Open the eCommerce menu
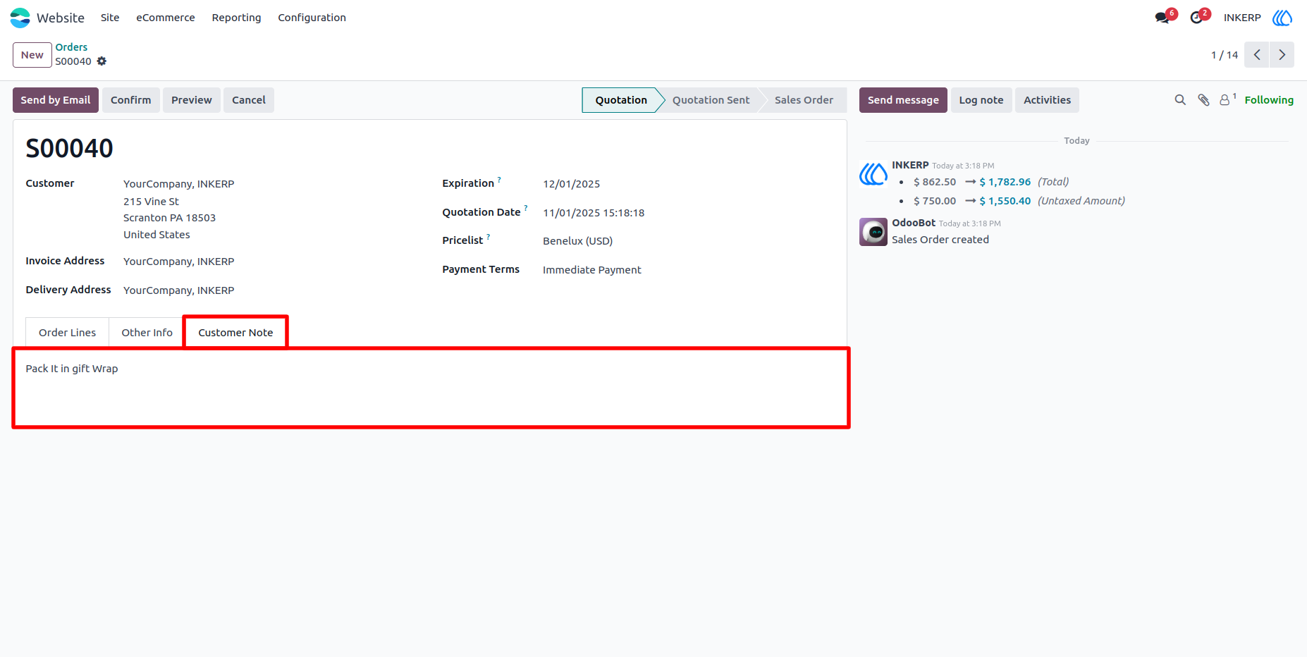This screenshot has width=1307, height=657. 166,18
